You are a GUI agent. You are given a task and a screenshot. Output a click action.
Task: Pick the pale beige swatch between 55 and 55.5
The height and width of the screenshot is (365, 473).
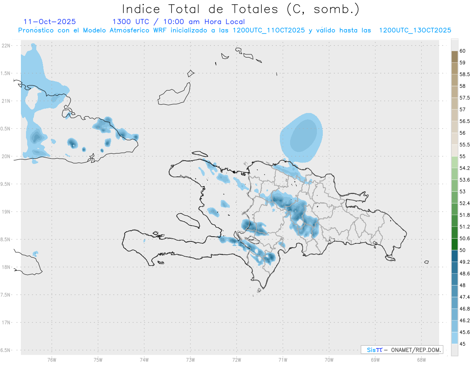pos(454,151)
